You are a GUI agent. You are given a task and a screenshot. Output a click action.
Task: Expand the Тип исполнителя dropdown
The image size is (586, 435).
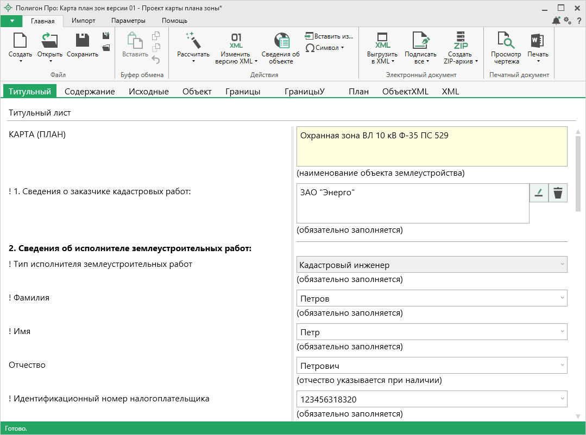tap(561, 265)
